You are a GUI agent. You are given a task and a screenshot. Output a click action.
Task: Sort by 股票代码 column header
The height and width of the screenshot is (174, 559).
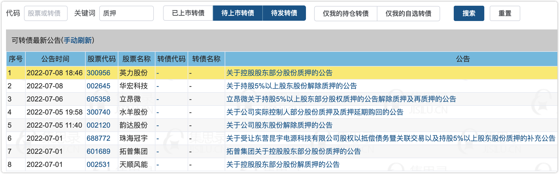pyautogui.click(x=101, y=59)
